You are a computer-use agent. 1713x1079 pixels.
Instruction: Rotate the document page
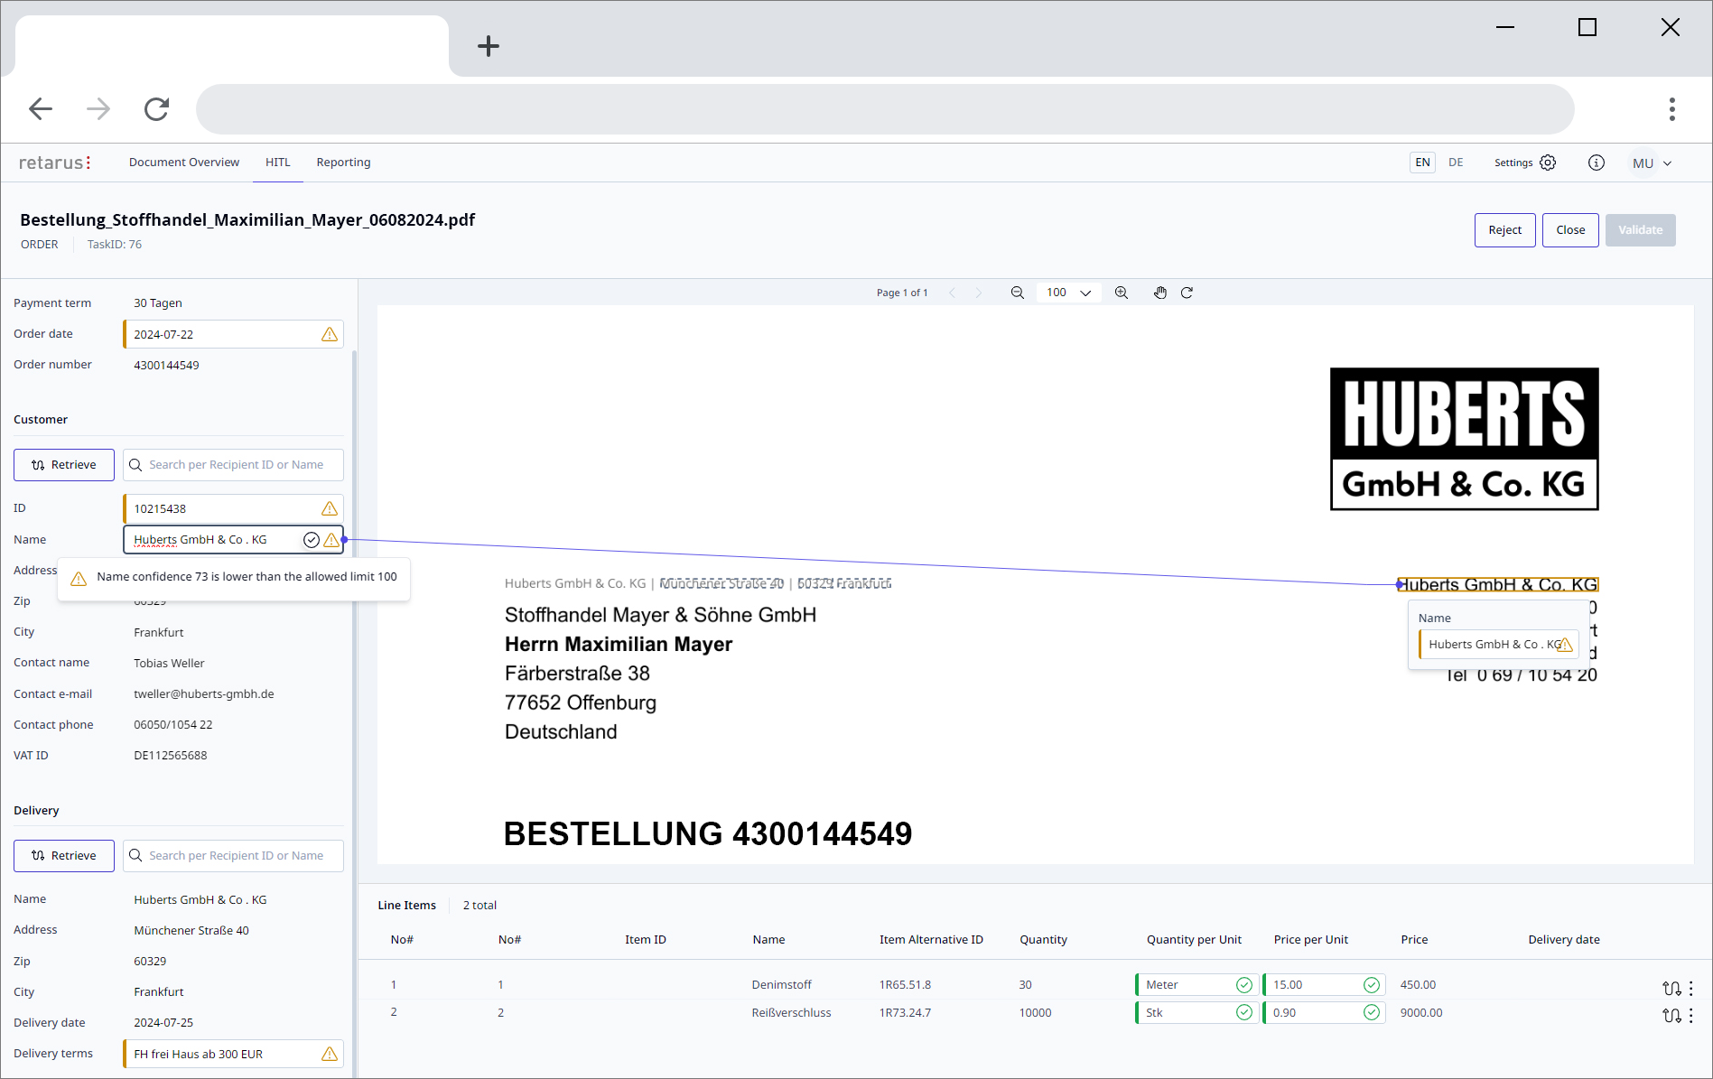[1187, 293]
